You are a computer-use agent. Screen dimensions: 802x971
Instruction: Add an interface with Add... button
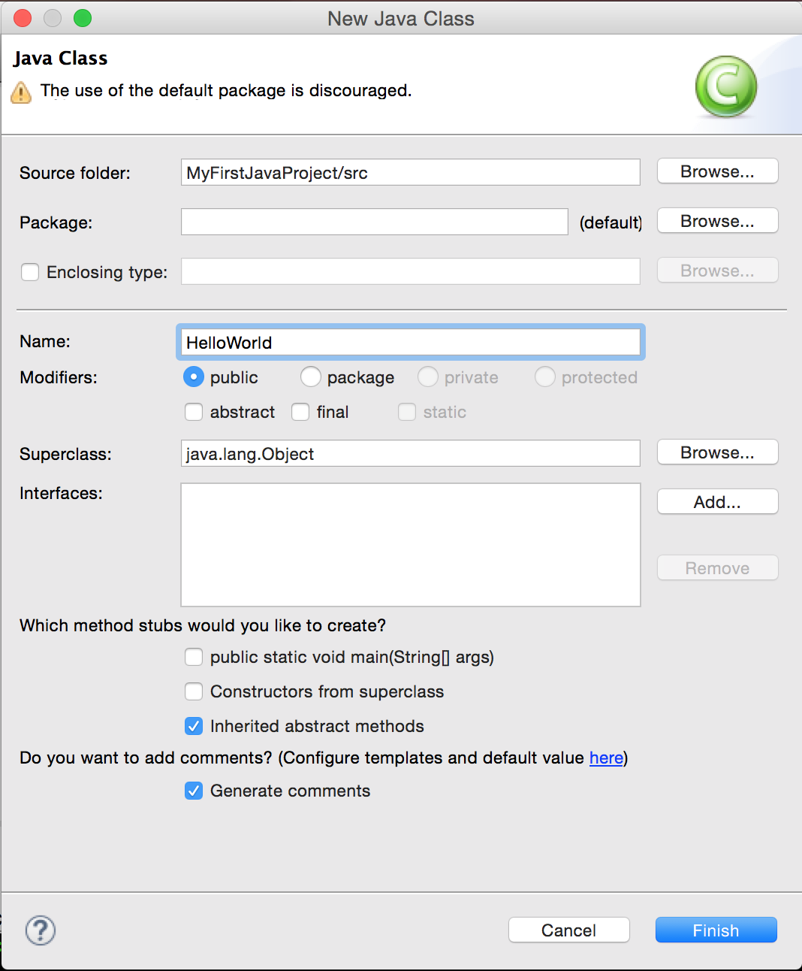coord(717,502)
